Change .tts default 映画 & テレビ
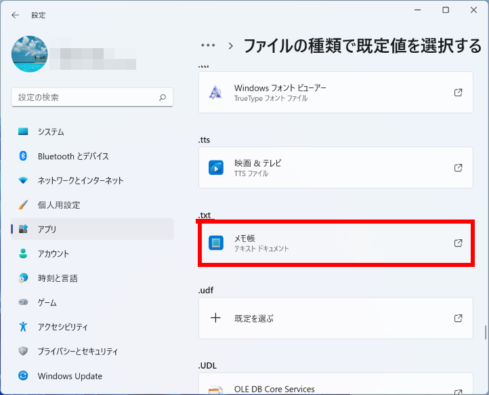Viewport: 489px width, 395px height. pos(336,167)
